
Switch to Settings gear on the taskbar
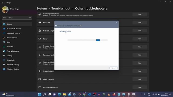tap(74, 94)
